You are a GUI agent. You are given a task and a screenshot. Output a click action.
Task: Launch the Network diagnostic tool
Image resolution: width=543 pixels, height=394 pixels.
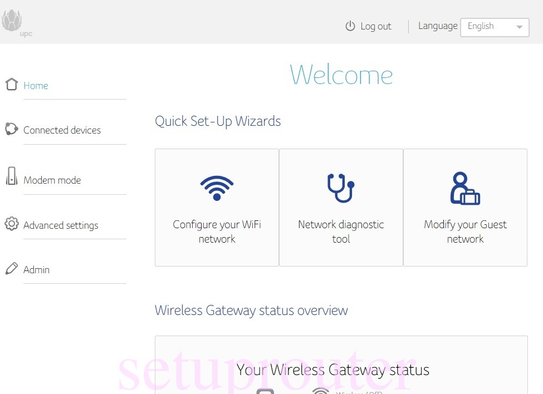pyautogui.click(x=341, y=207)
